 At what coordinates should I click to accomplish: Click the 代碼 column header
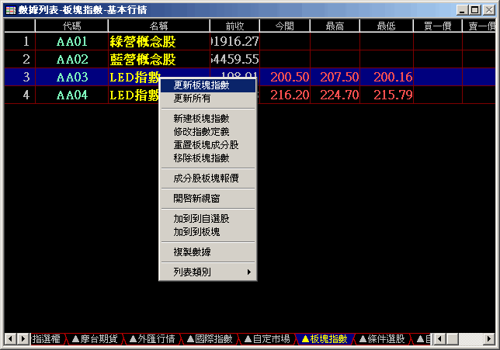pos(71,26)
